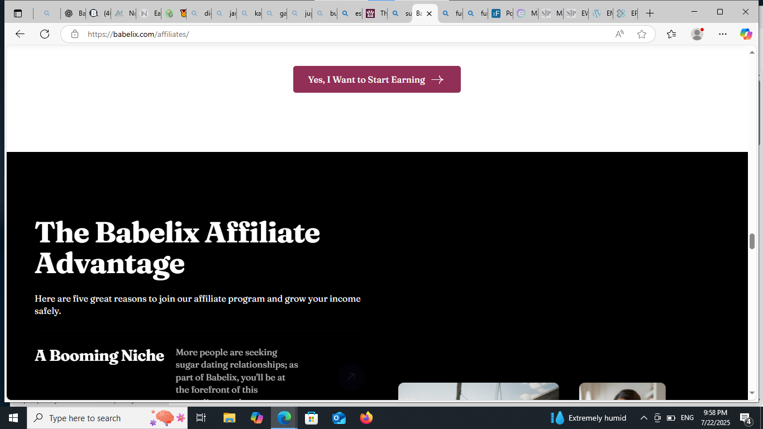Click the scrollbar down arrow
Viewport: 763px width, 429px height.
click(752, 394)
